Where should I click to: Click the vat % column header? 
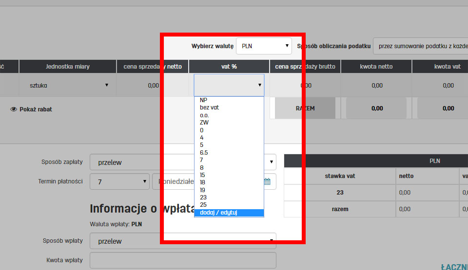pos(229,67)
